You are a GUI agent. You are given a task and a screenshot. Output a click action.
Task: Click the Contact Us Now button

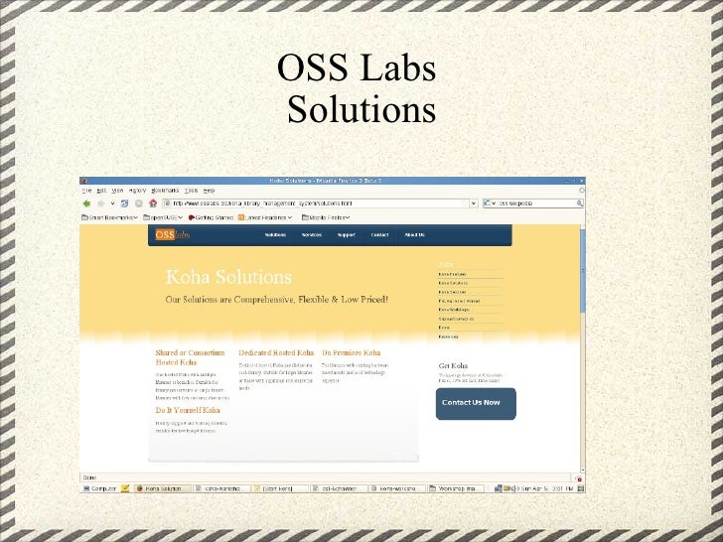(x=476, y=404)
